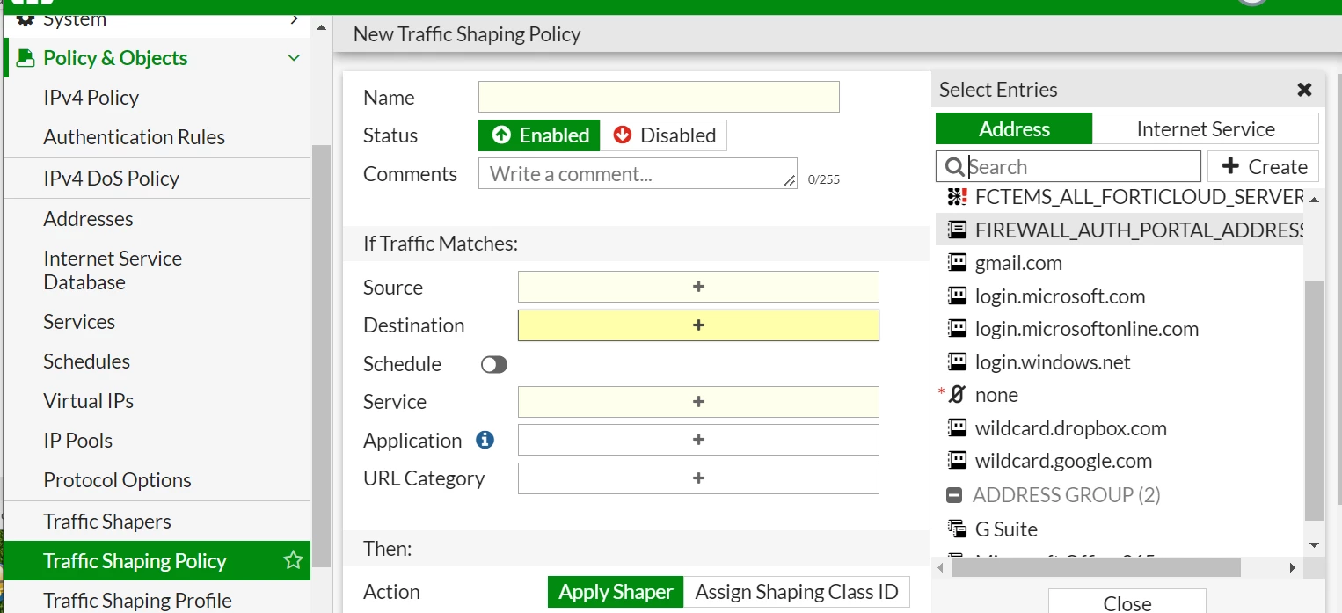The image size is (1342, 613).
Task: Click the none entry icon
Action: 957,395
